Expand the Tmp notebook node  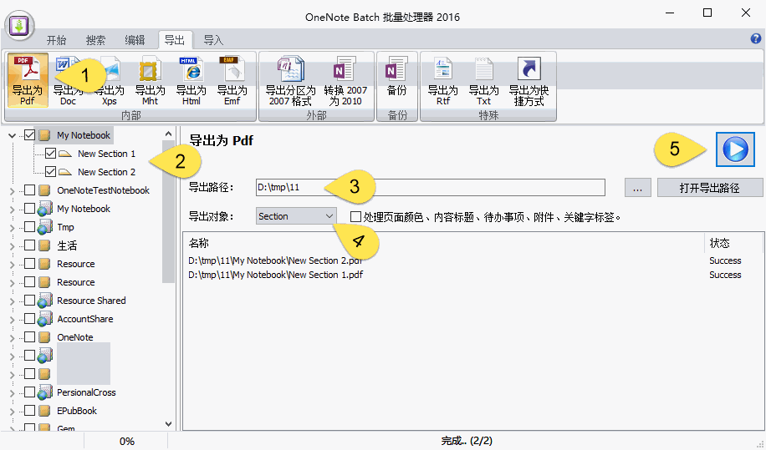click(x=13, y=228)
